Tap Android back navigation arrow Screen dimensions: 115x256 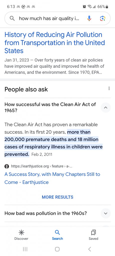tap(89, 249)
